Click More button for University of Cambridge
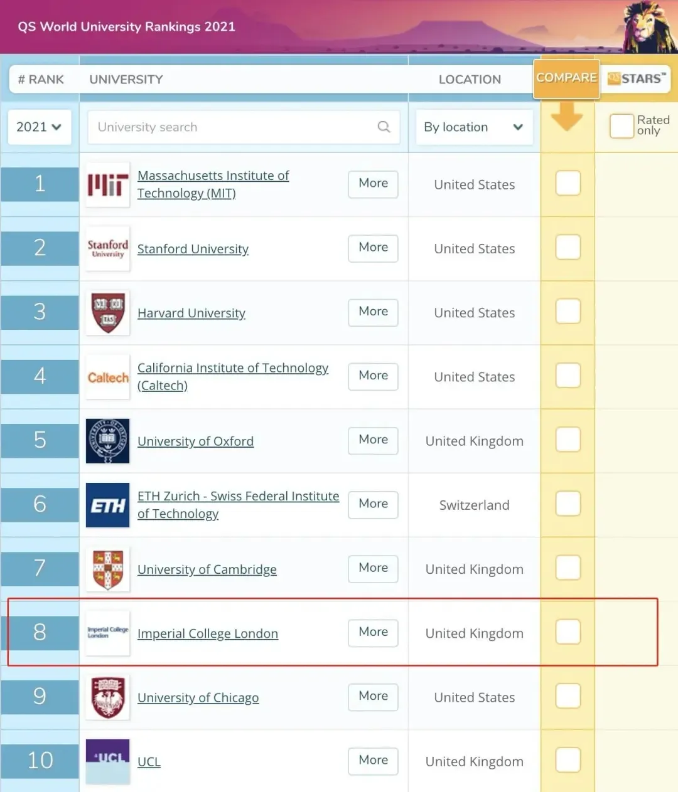This screenshot has height=792, width=678. [x=373, y=568]
